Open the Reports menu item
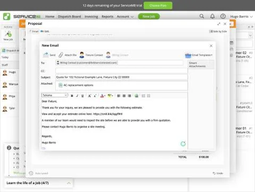Image resolution: width=255 pixels, height=192 pixels. tap(107, 16)
